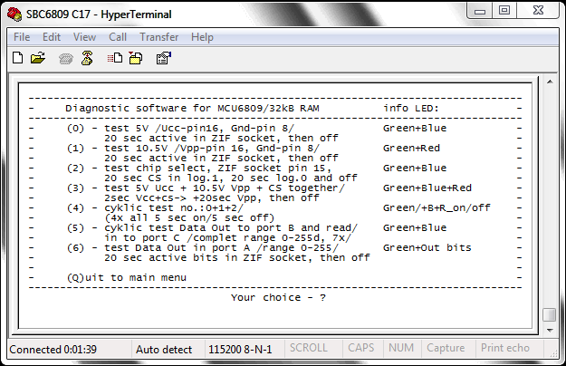Viewport: 566px width, 366px height.
Task: Click the Print echo status indicator
Action: point(505,348)
